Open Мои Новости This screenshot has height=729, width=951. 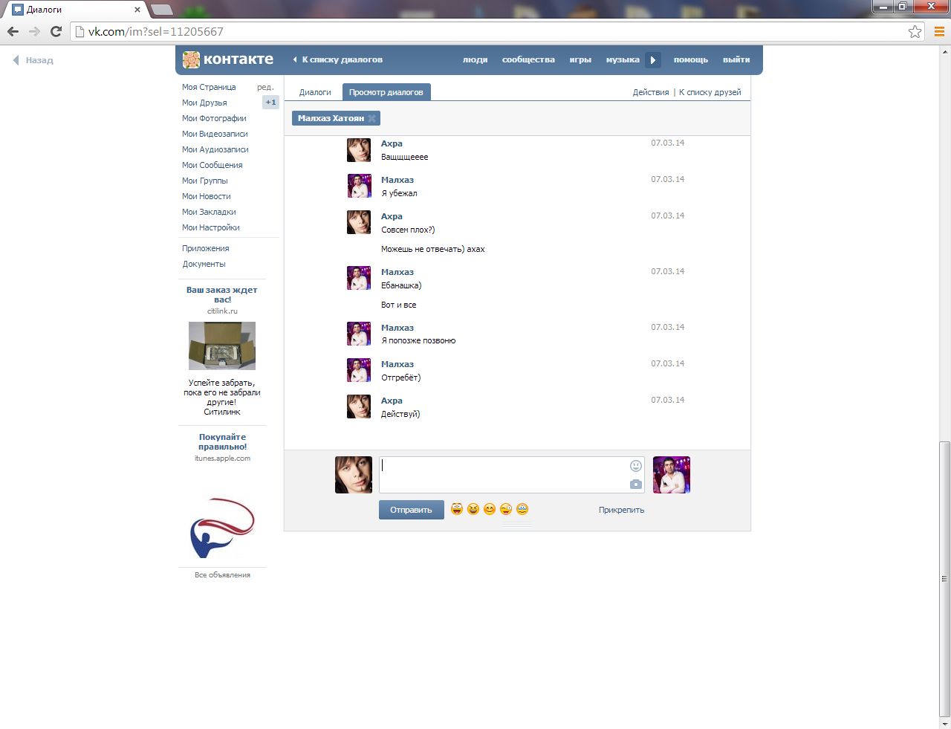coord(207,196)
